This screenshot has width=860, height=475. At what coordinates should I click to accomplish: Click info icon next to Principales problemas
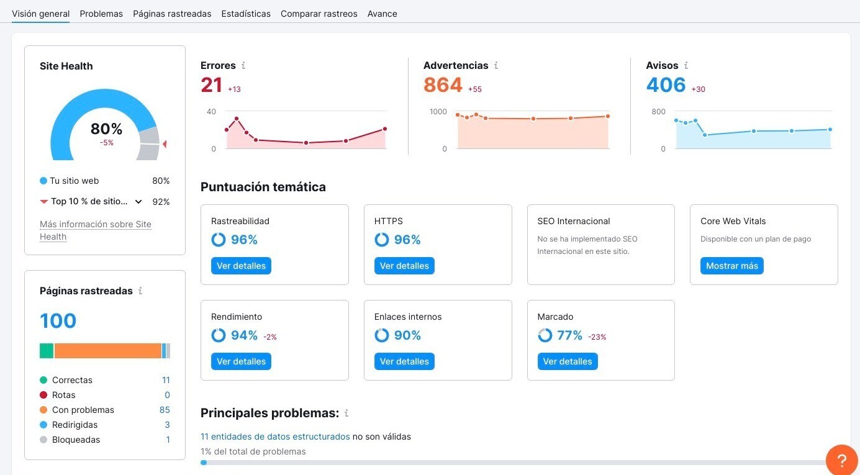346,414
